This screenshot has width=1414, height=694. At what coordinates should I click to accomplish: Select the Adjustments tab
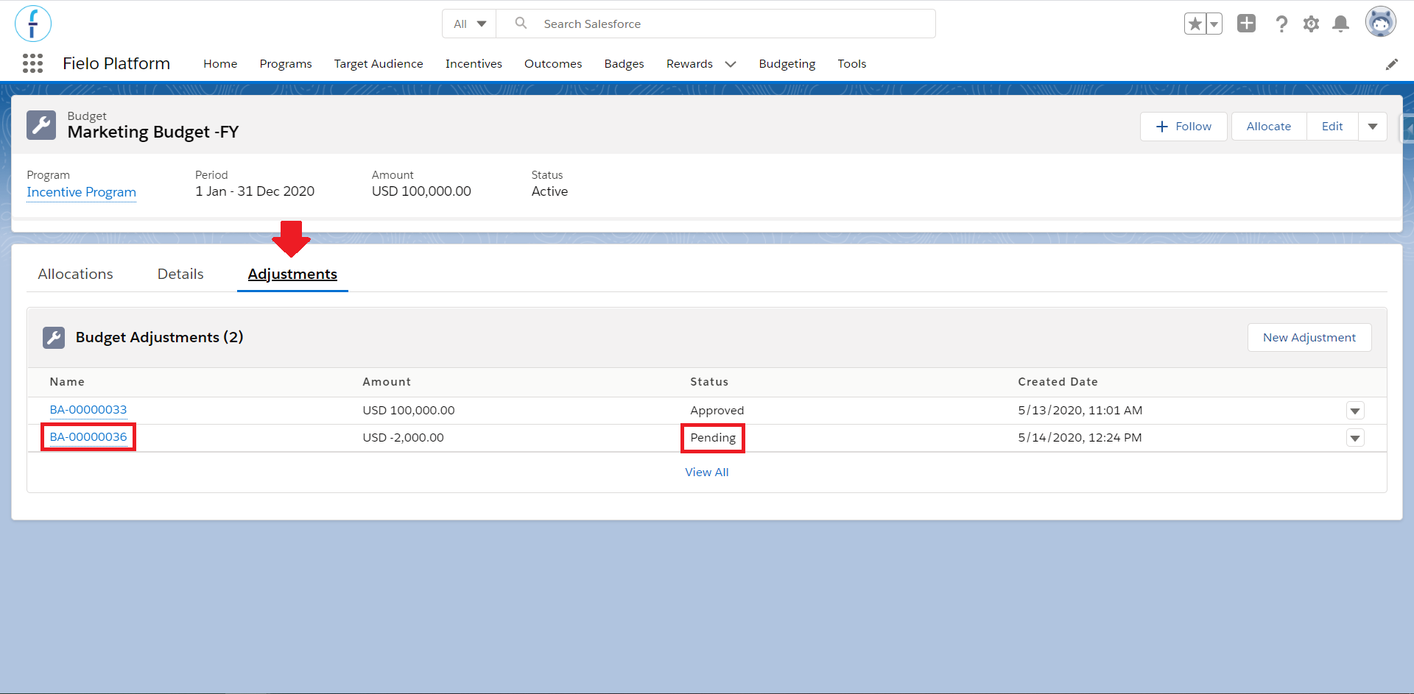(x=292, y=274)
